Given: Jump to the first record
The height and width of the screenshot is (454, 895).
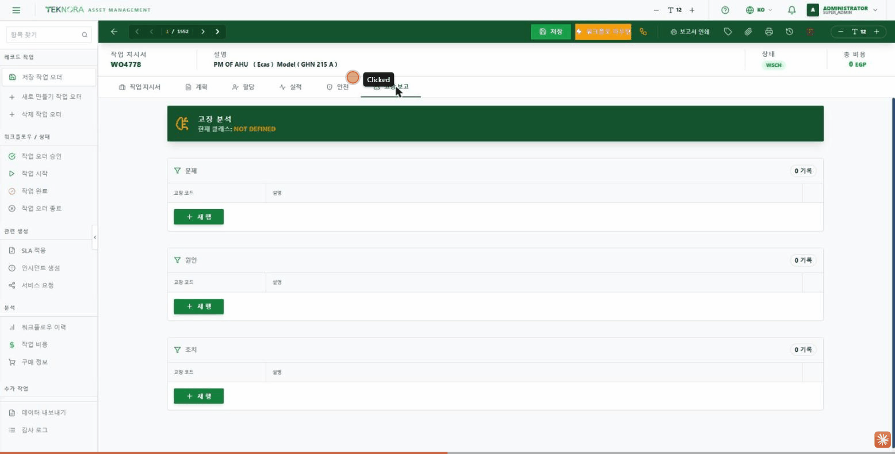Looking at the screenshot, I should 137,32.
